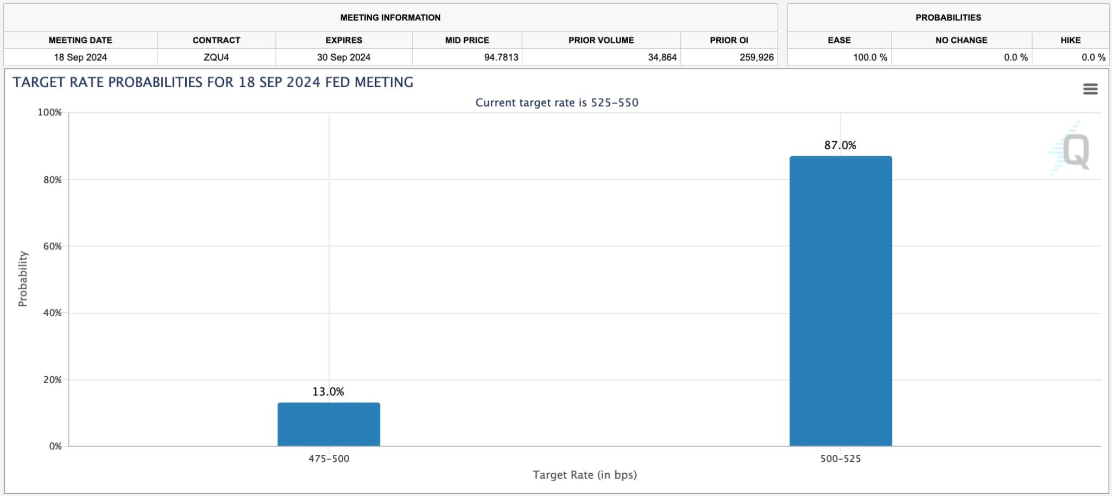Open the chart export hamburger menu
This screenshot has width=1112, height=496.
[x=1090, y=88]
